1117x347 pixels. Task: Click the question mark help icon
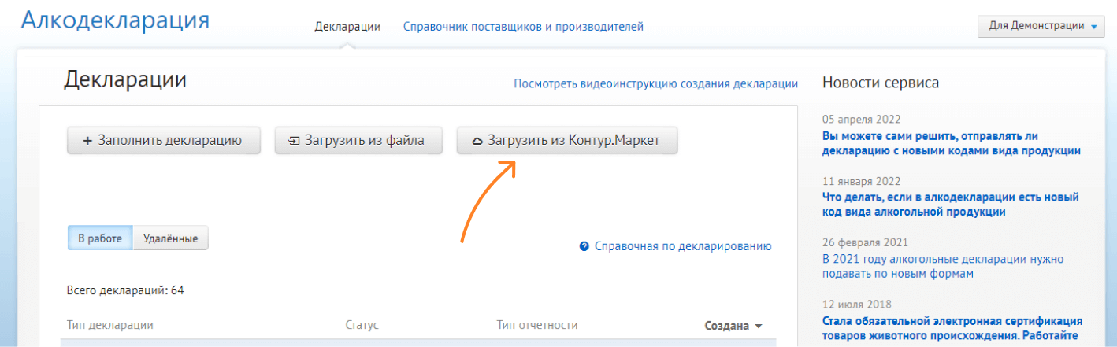(584, 246)
